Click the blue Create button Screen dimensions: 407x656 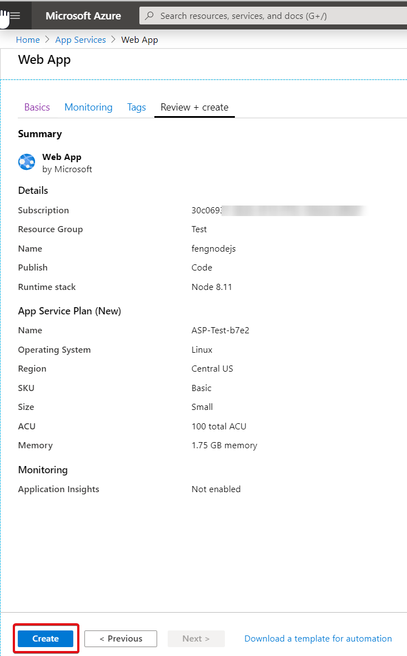coord(46,638)
